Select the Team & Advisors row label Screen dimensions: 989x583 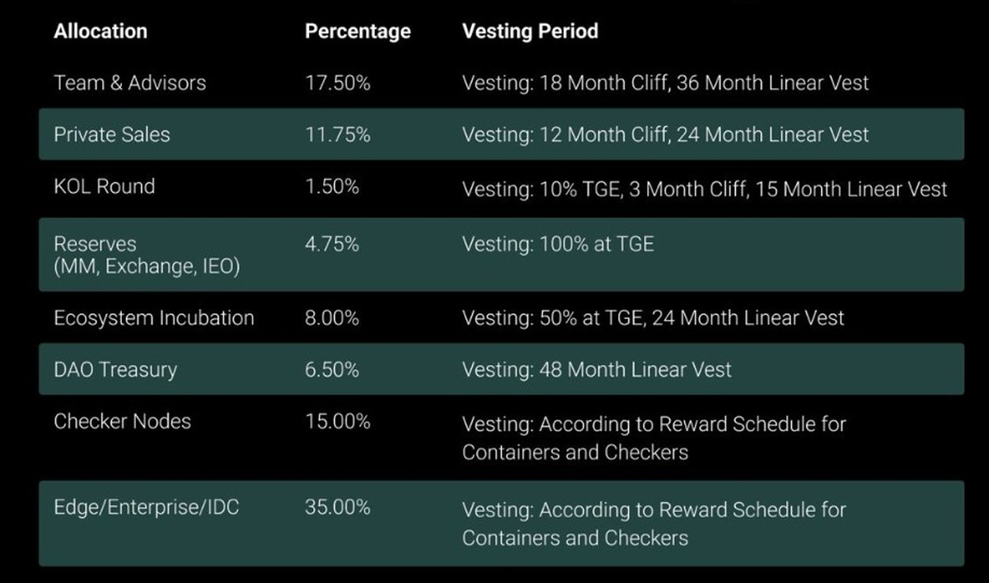pyautogui.click(x=130, y=83)
